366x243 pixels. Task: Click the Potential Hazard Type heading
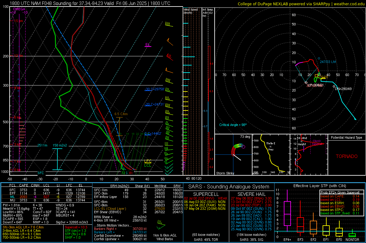(x=346, y=137)
